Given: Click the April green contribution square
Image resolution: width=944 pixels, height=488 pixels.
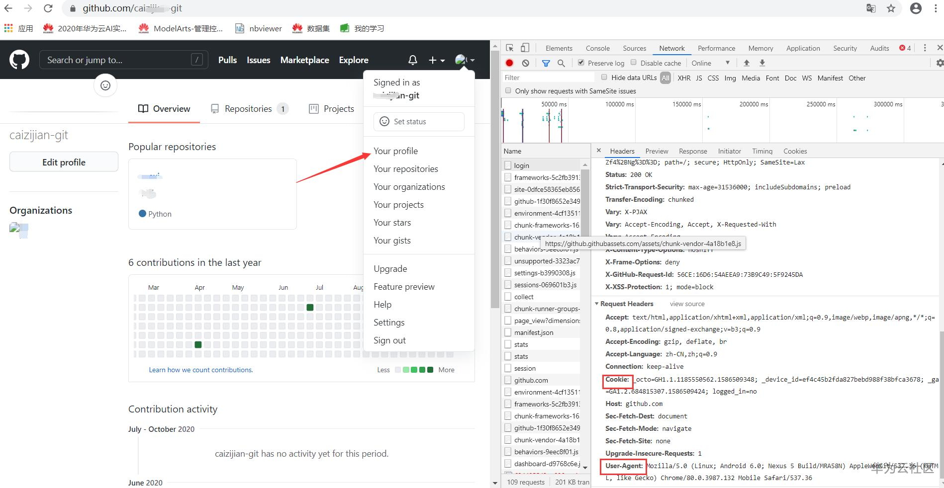Looking at the screenshot, I should (198, 344).
